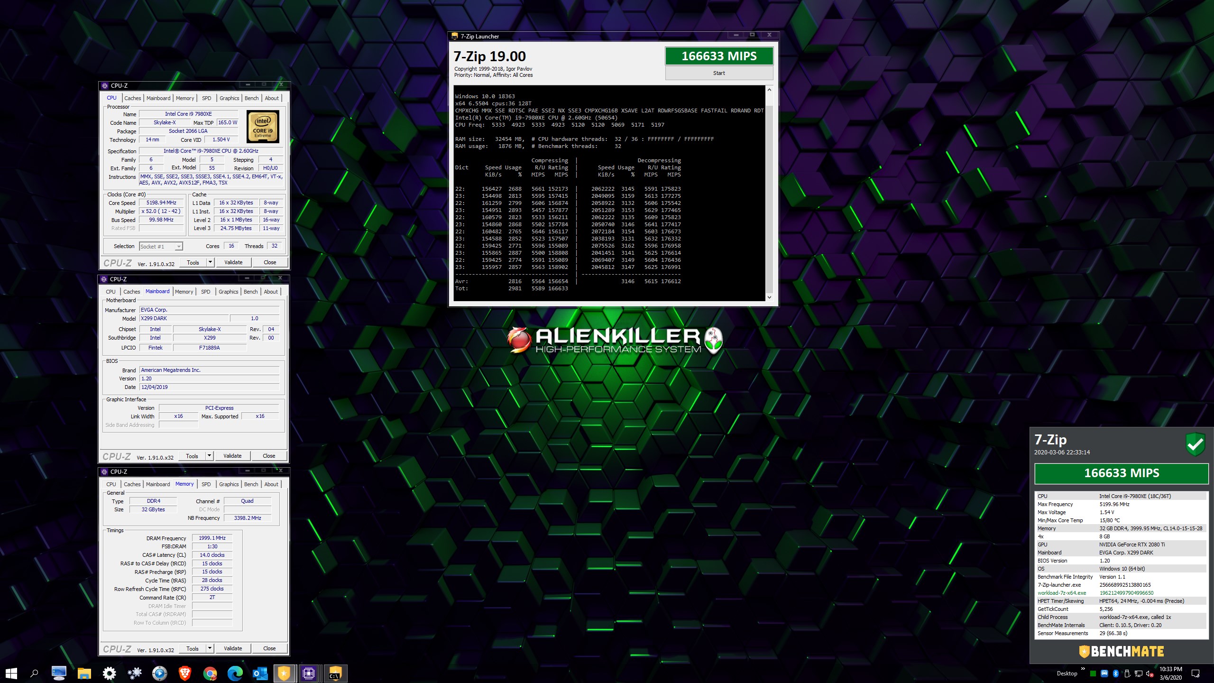
Task: Expand the taskbar Desktop toolbar chevron
Action: click(1083, 669)
